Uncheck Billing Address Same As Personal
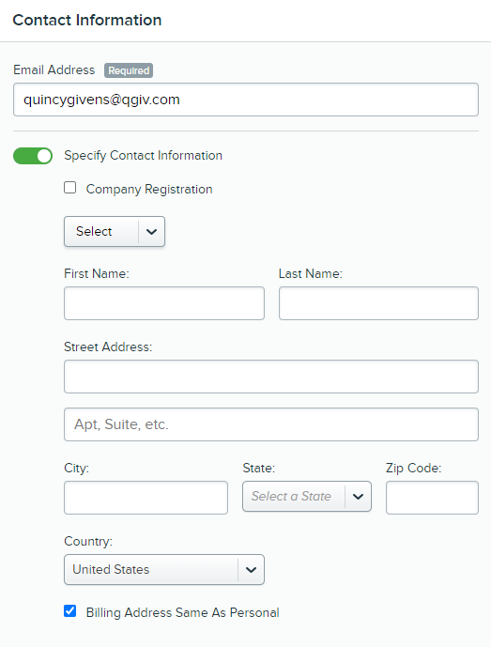This screenshot has width=491, height=647. [70, 610]
